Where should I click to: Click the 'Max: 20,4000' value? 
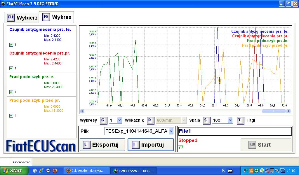click(54, 87)
